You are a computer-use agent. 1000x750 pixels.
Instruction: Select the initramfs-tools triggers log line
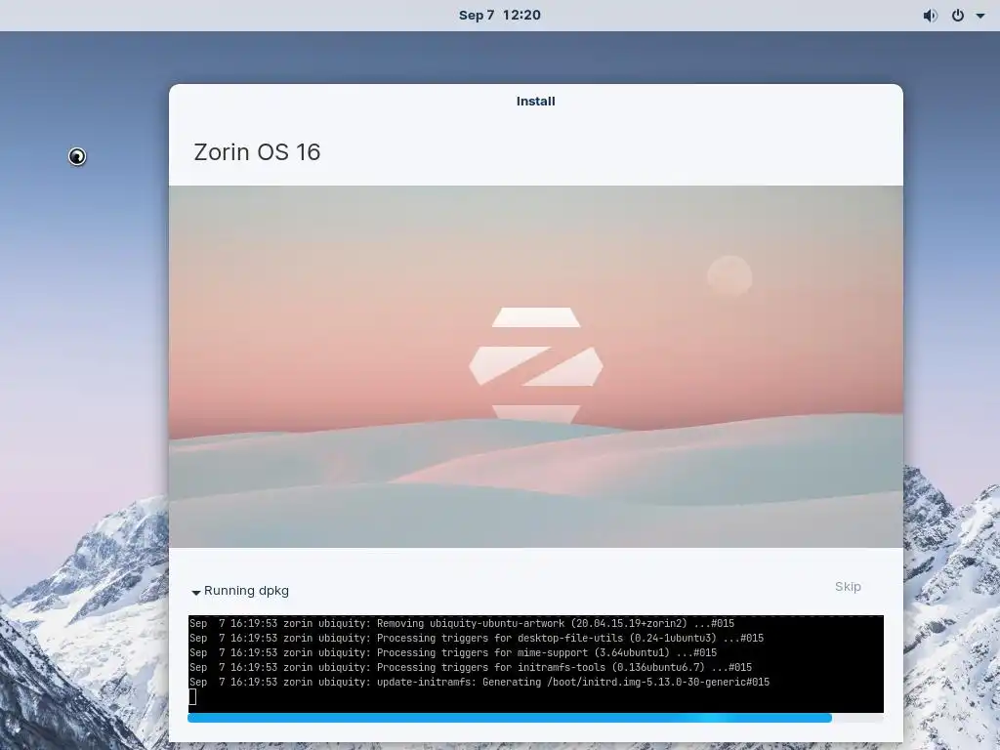coord(471,668)
